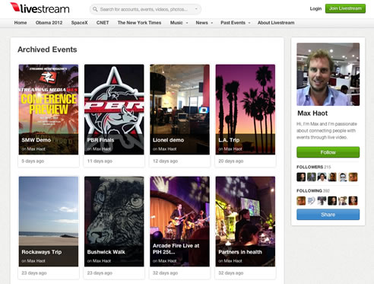Click the blue Share button
Screen dimensions: 374x284
coord(328,215)
